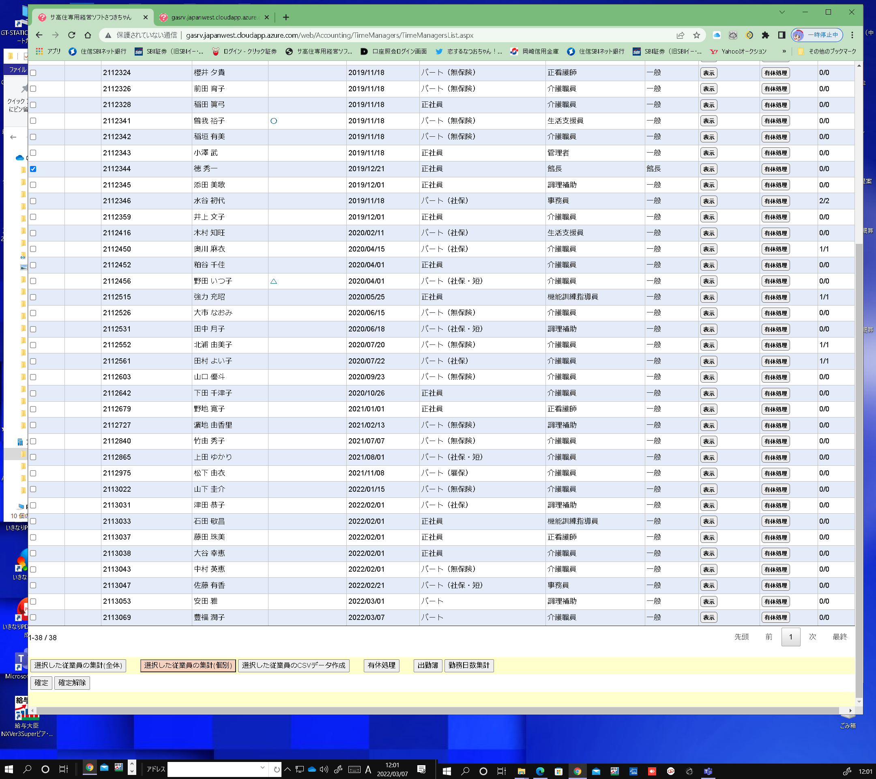Click 選択した従業員の集計(個別) button
The image size is (876, 779).
pyautogui.click(x=188, y=665)
